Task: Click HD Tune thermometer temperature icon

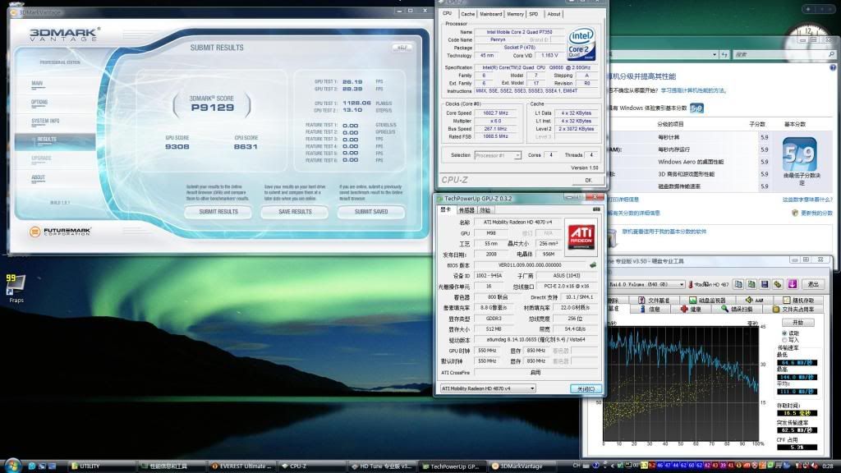Action: point(691,284)
